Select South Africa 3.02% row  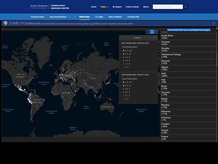(x=188, y=37)
